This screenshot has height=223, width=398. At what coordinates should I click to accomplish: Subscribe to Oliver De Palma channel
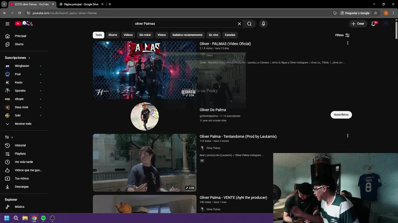341,115
